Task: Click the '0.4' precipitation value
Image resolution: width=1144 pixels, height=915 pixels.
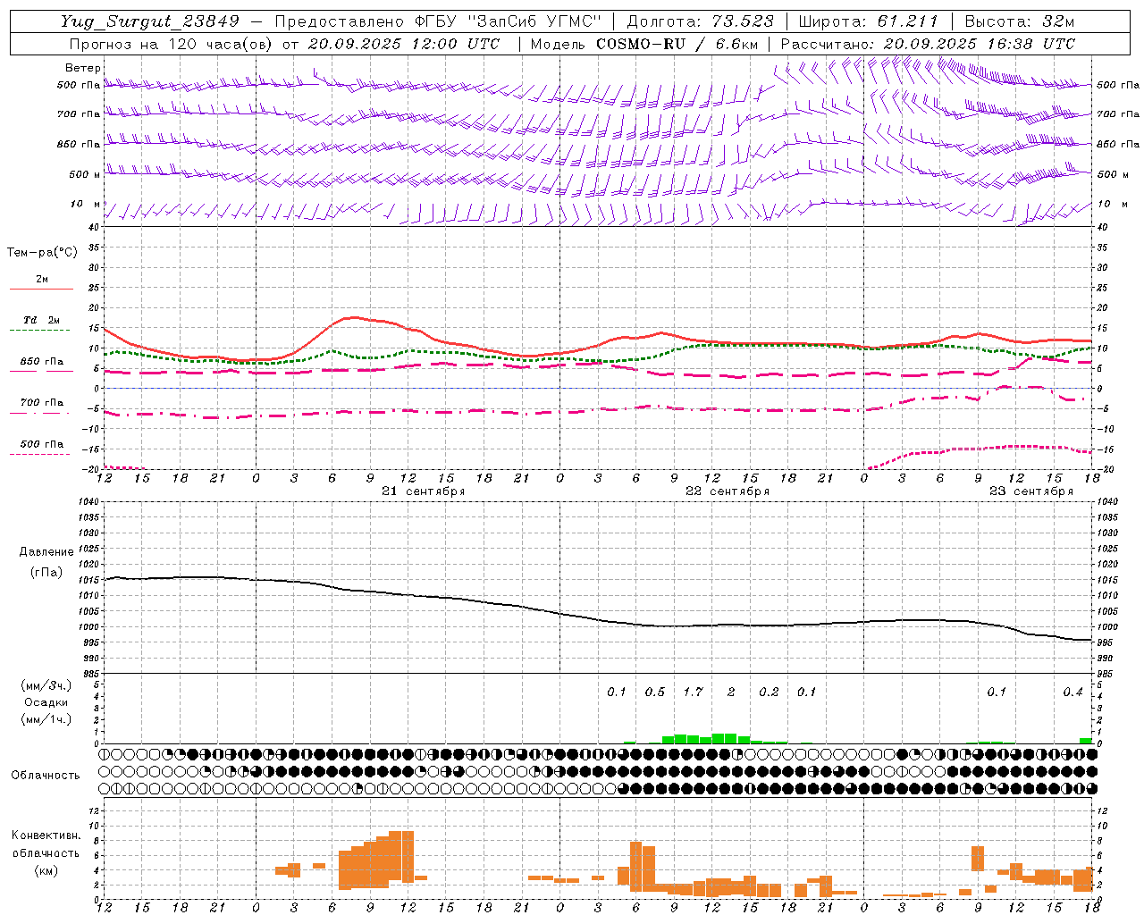Action: click(x=1072, y=692)
